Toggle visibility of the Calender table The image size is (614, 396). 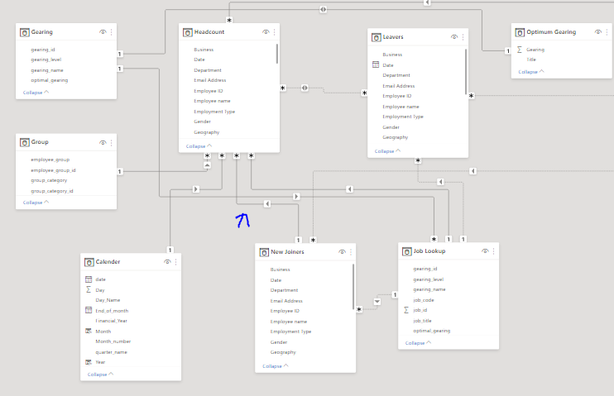click(168, 262)
